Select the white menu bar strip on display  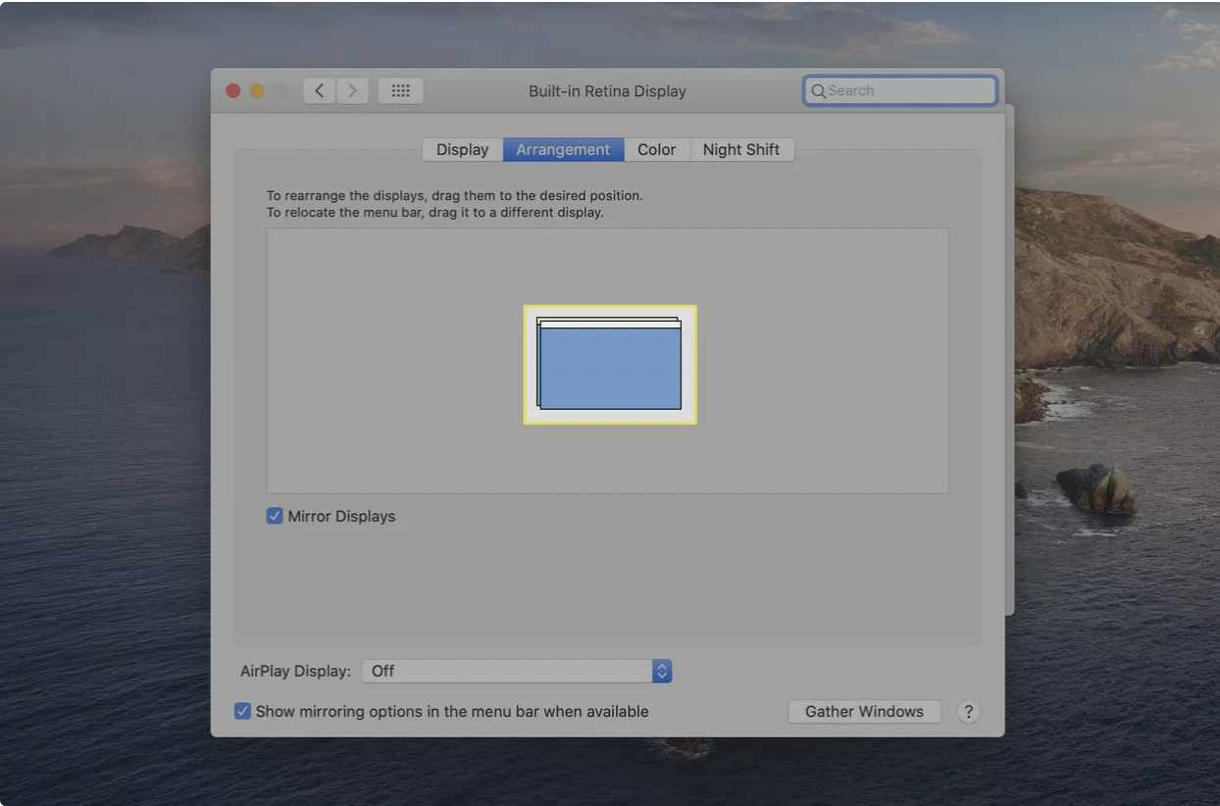(610, 324)
